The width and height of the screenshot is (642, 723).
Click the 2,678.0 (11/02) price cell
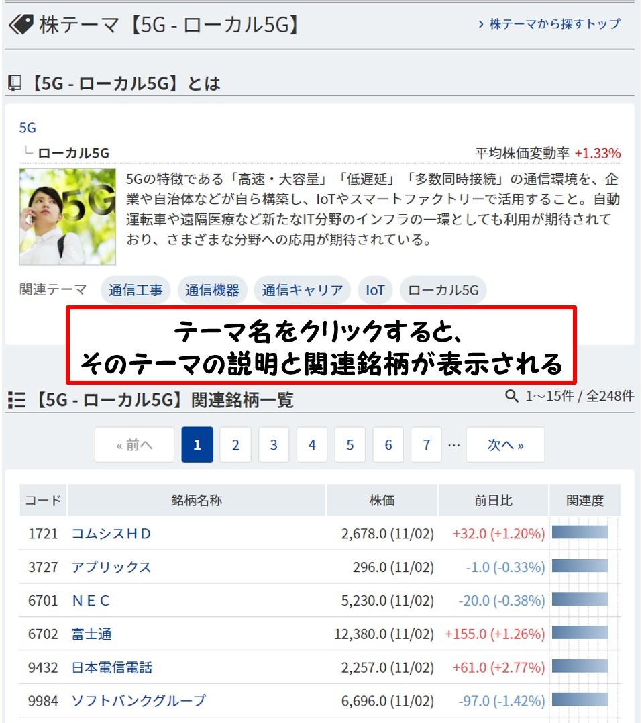click(x=388, y=534)
